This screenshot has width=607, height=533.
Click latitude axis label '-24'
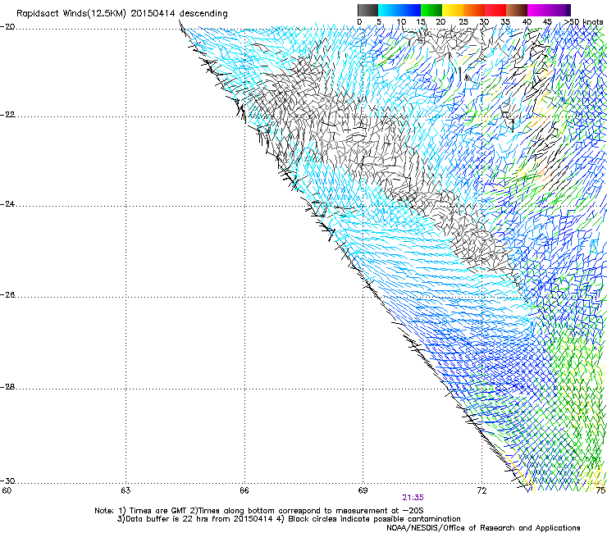point(7,204)
